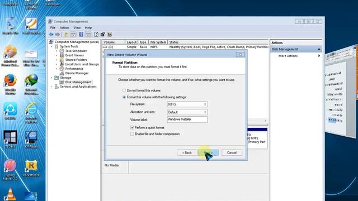Image resolution: width=358 pixels, height=201 pixels.
Task: Click the Forward arrow in Computer Management toolbar
Action: [58, 35]
